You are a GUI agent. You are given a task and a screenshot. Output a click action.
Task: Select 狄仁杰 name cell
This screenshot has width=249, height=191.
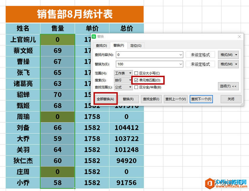[x=23, y=161]
